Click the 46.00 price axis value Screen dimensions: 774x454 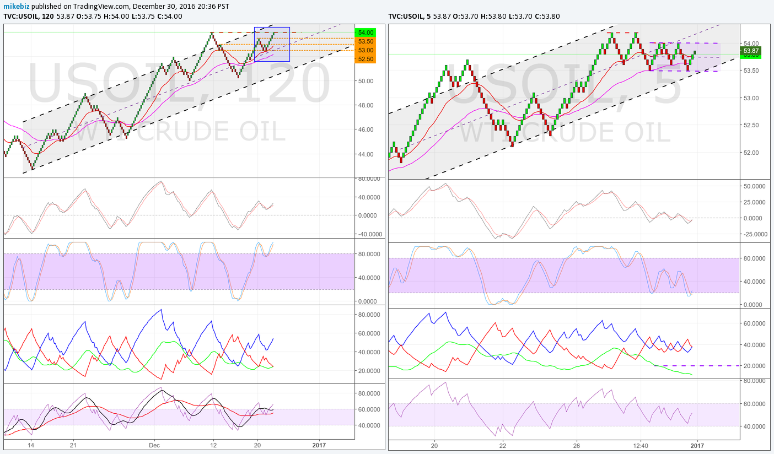pos(366,129)
